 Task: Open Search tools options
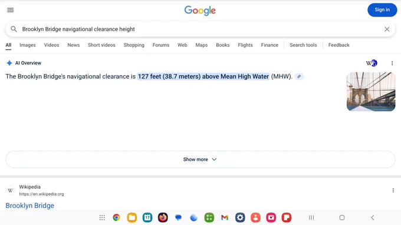pyautogui.click(x=303, y=45)
